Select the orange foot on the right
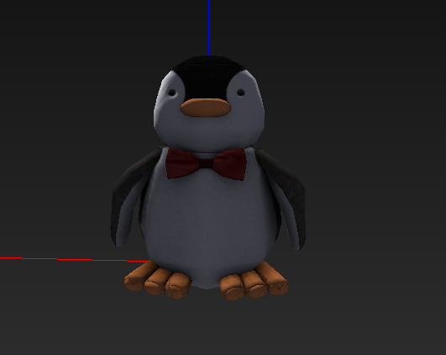Viewport: 446px width, 355px height. (x=254, y=282)
